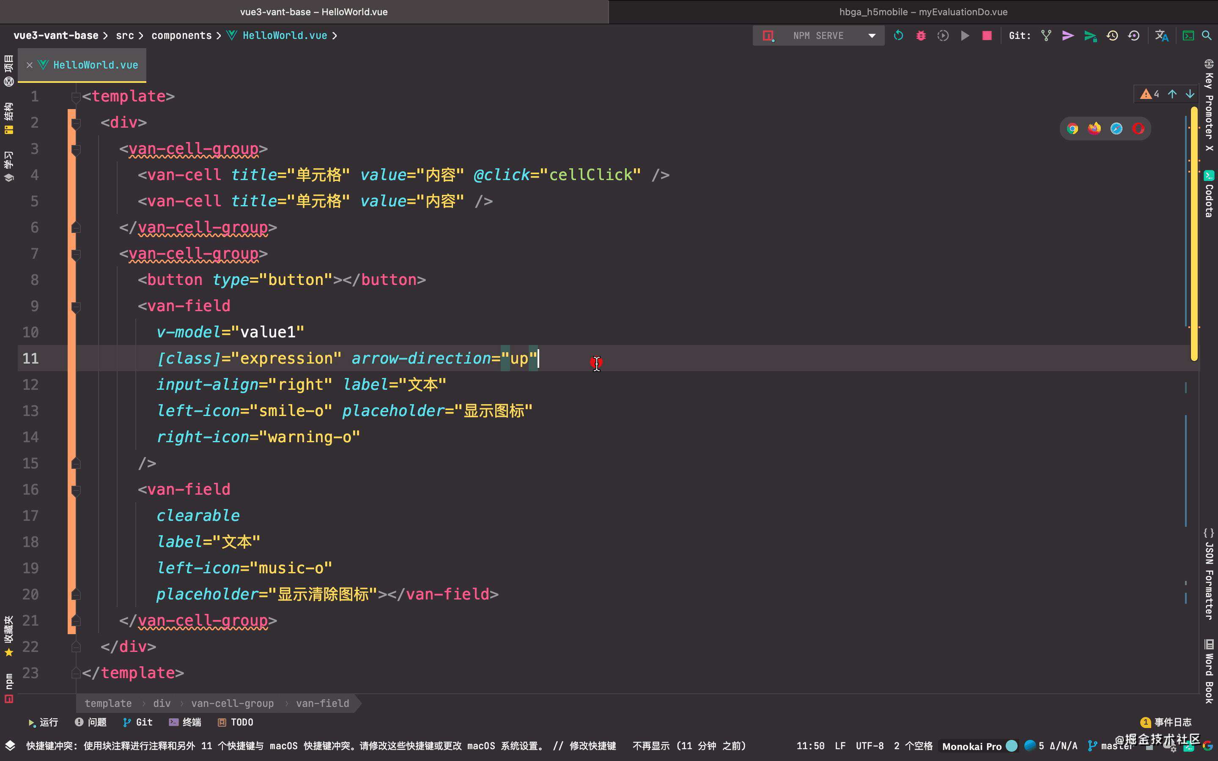The image size is (1218, 761).
Task: Click the Reload/Restart icon
Action: click(898, 36)
